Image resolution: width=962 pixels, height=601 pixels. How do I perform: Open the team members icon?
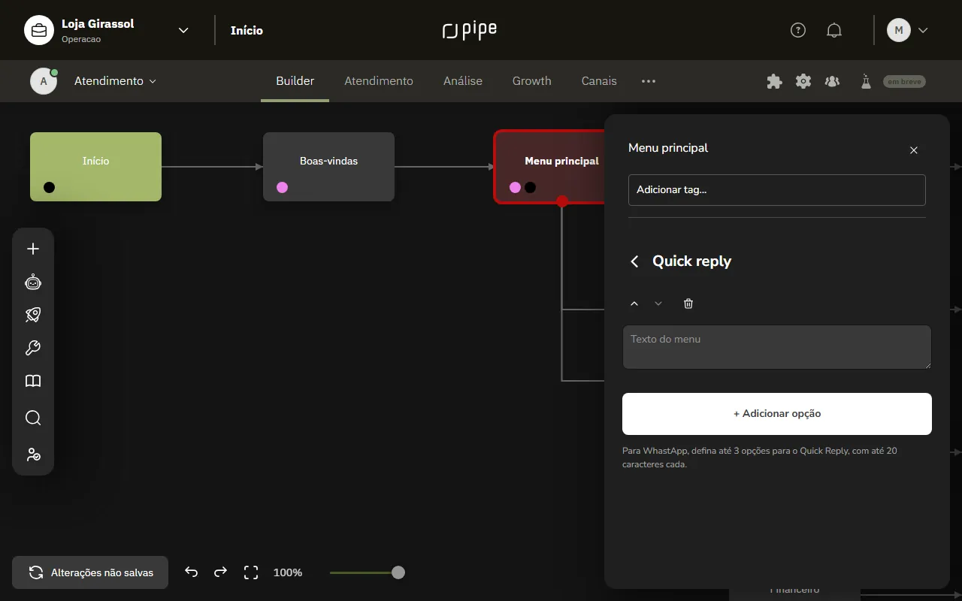832,81
